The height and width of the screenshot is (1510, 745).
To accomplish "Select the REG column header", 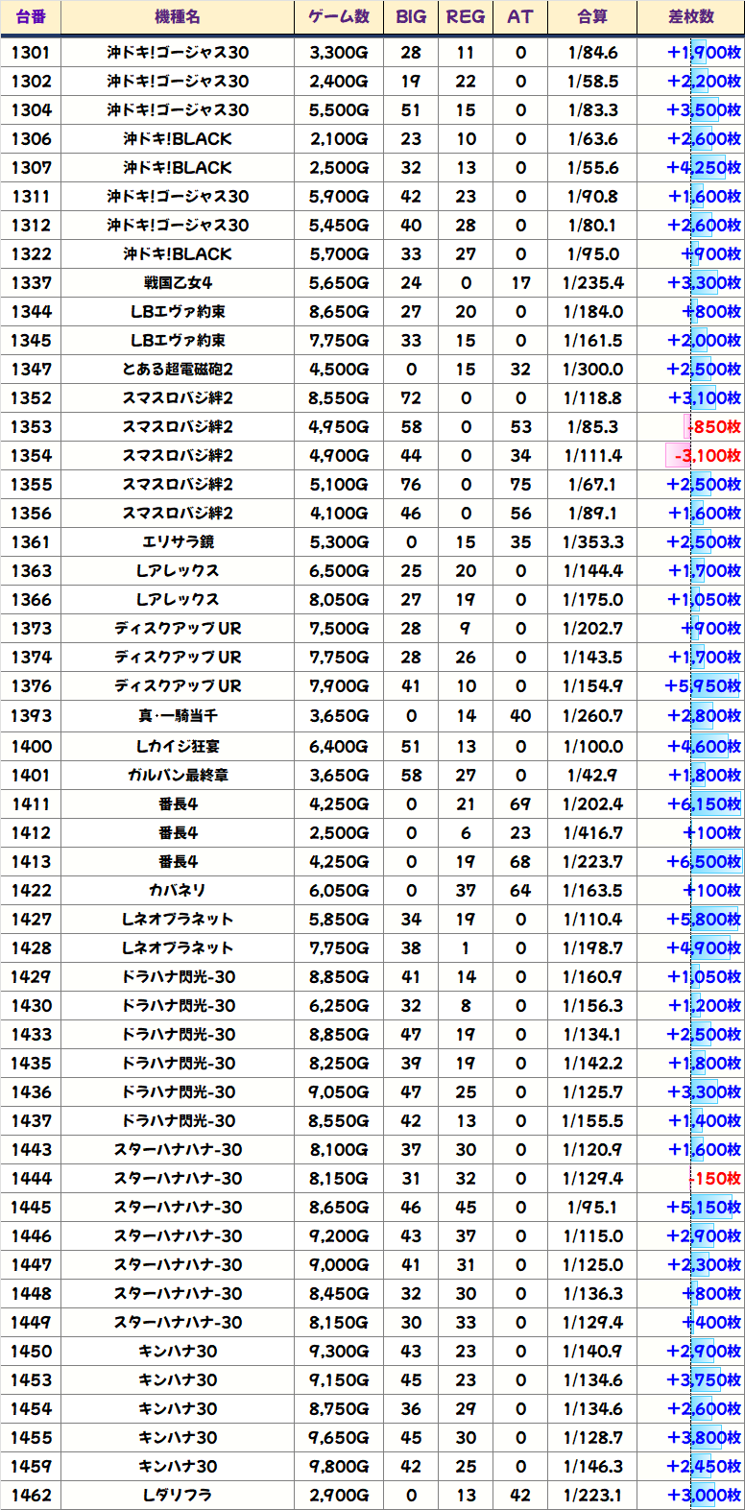I will (466, 17).
